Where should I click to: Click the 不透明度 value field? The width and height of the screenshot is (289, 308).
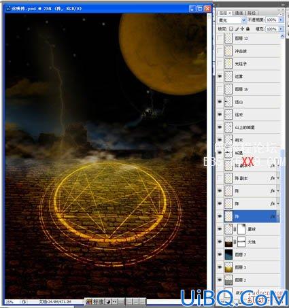point(271,20)
